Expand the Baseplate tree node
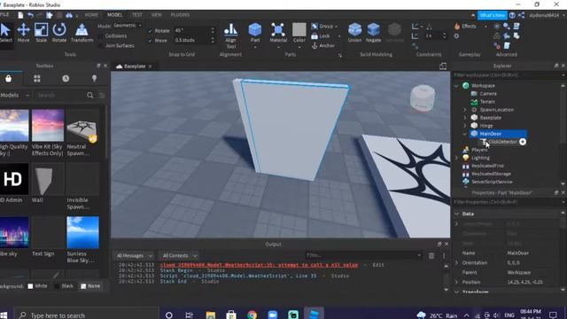This screenshot has width=567, height=319. click(x=465, y=118)
